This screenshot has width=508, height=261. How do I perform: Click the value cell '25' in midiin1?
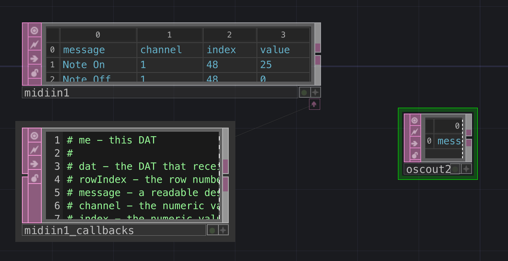click(x=283, y=65)
